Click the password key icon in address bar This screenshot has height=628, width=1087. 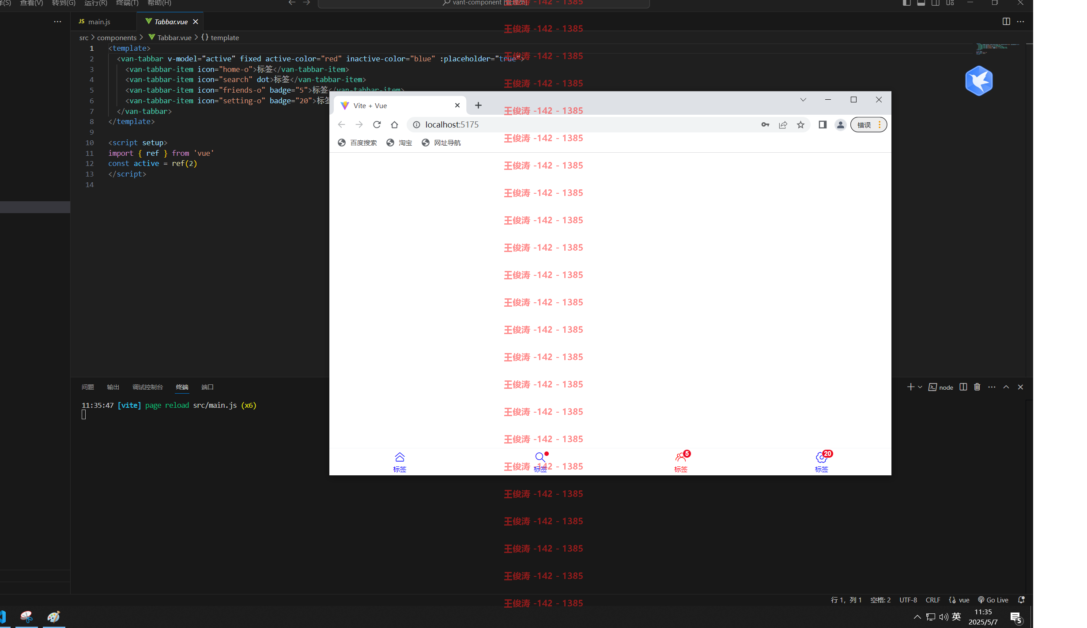tap(765, 125)
